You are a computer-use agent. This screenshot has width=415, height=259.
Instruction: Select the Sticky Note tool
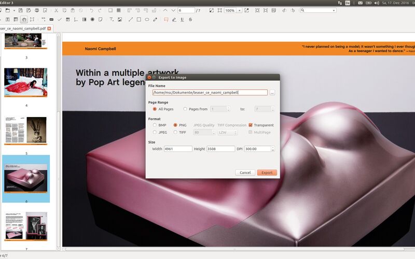coord(100,20)
